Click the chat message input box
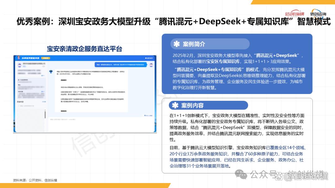 (x=101, y=125)
